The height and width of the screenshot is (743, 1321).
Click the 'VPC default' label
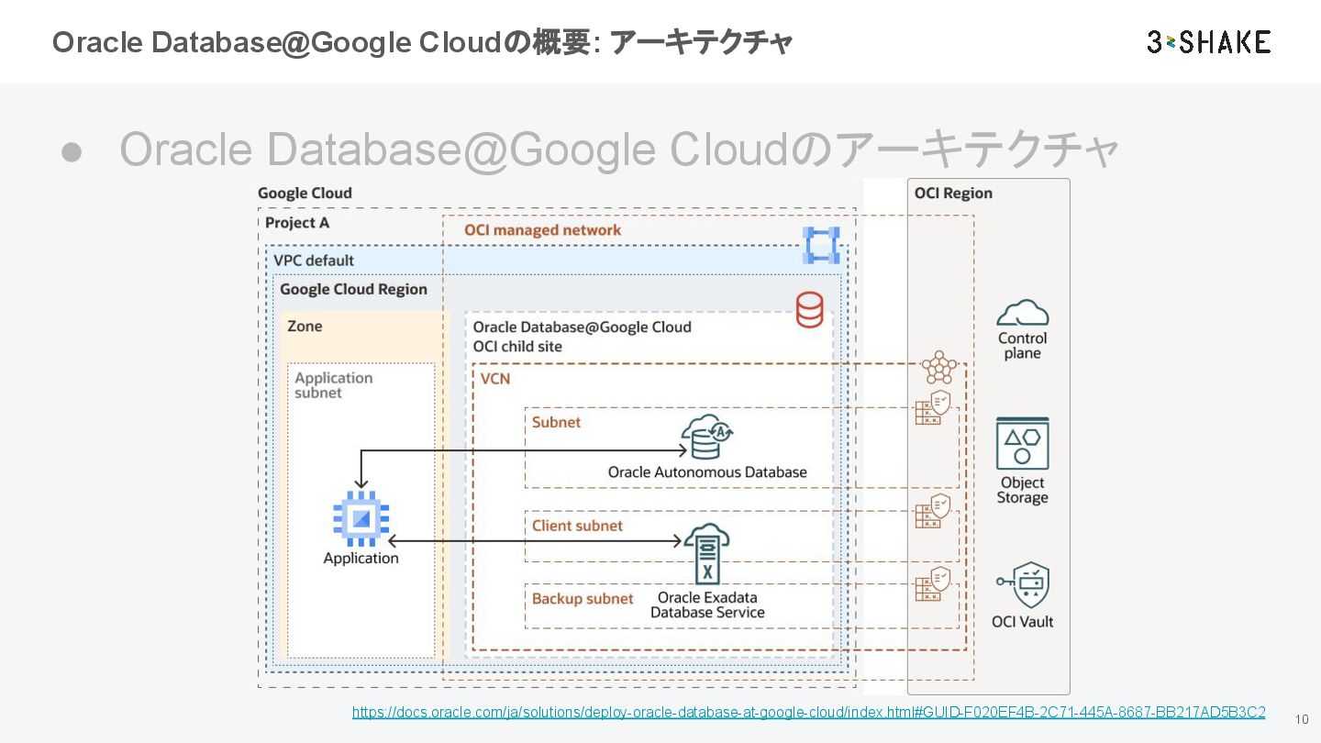pyautogui.click(x=314, y=261)
